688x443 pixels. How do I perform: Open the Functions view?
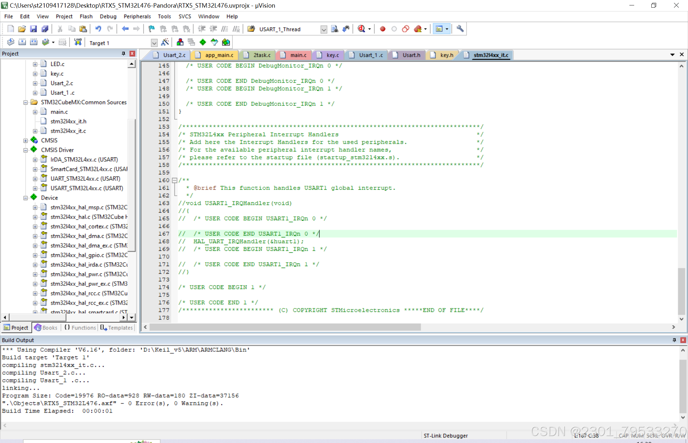click(80, 327)
